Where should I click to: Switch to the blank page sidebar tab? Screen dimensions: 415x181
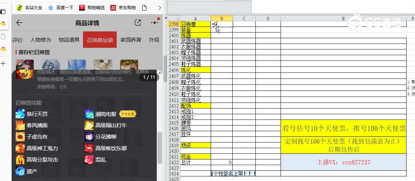tap(3, 37)
